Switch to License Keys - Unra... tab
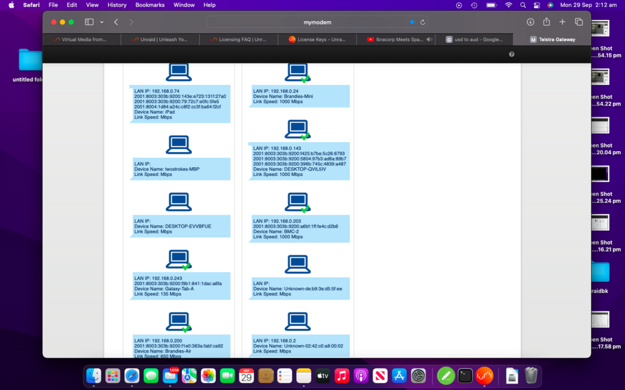 point(317,39)
